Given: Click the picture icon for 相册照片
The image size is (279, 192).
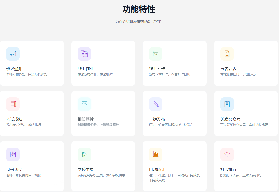Looking at the screenshot, I should pos(84,104).
